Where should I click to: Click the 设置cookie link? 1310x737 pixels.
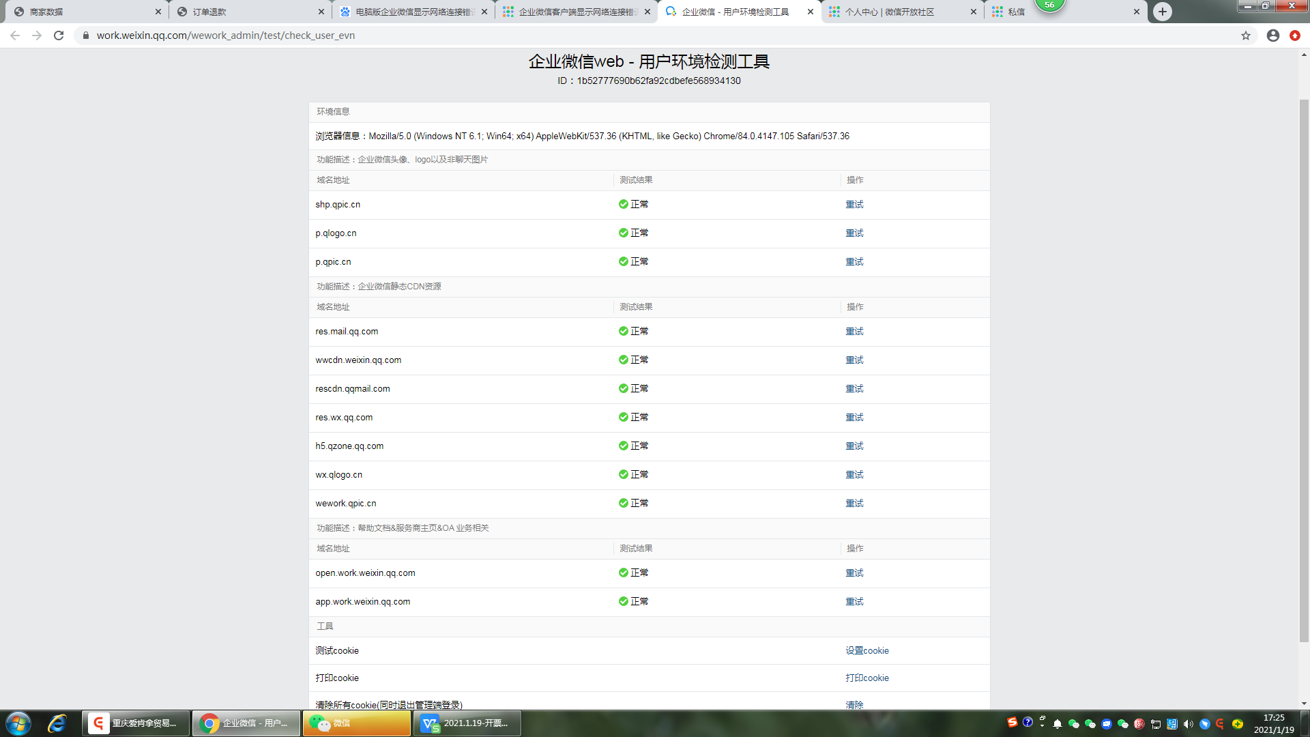coord(867,651)
